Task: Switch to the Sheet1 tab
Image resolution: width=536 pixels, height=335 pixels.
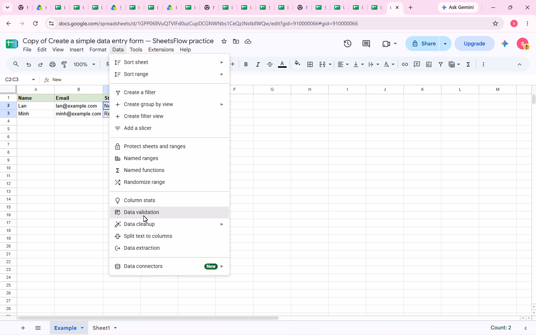Action: [101, 328]
